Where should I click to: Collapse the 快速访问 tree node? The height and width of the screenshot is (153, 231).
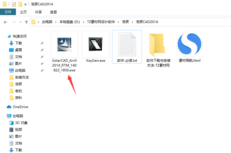(3, 36)
